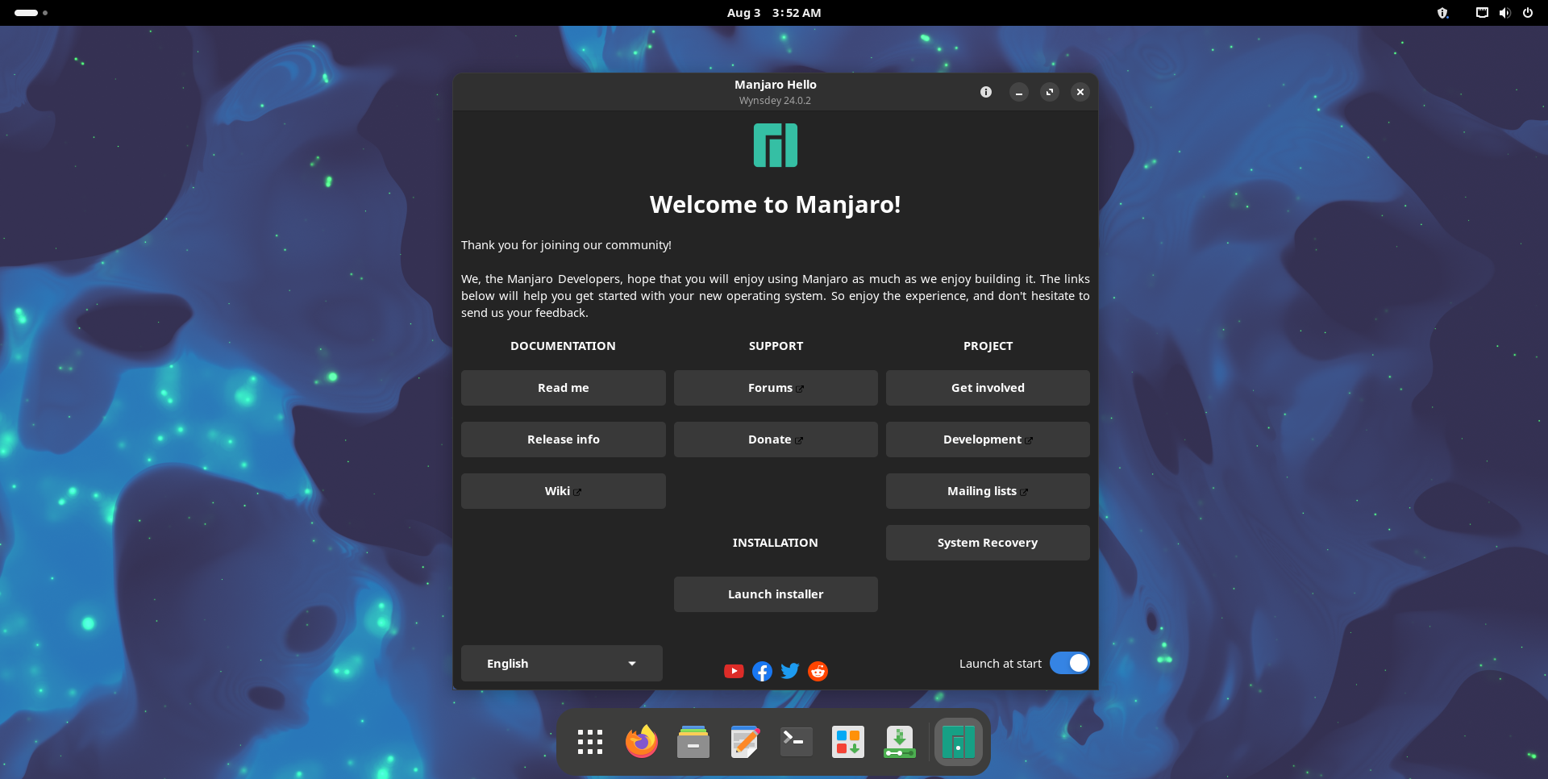Open the Development link
Screen dimensions: 1548x779
(x=988, y=439)
